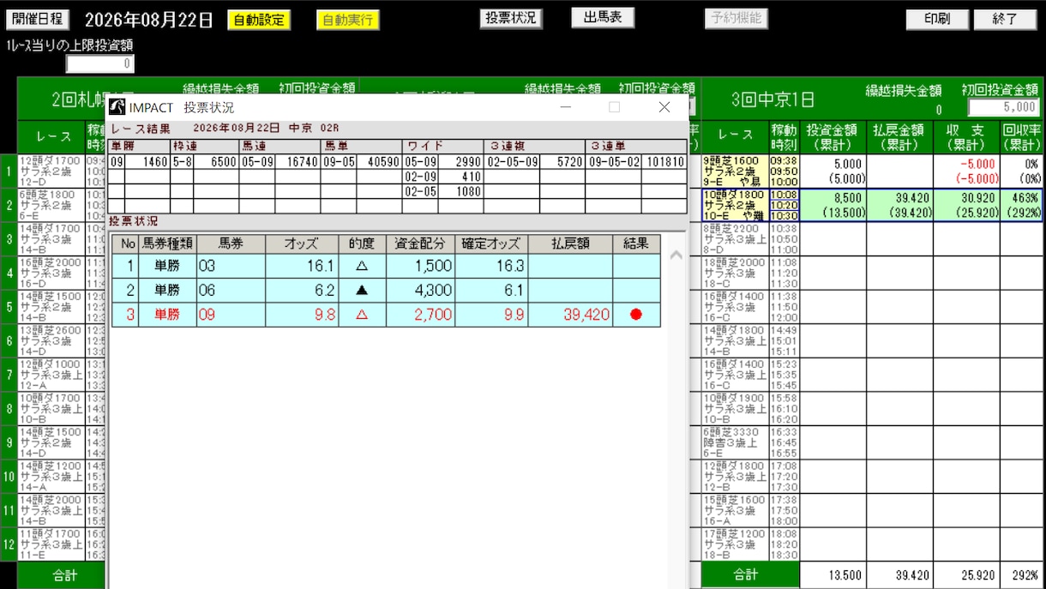
Task: Click the scroll-up arrow of the bet list
Action: [x=676, y=255]
